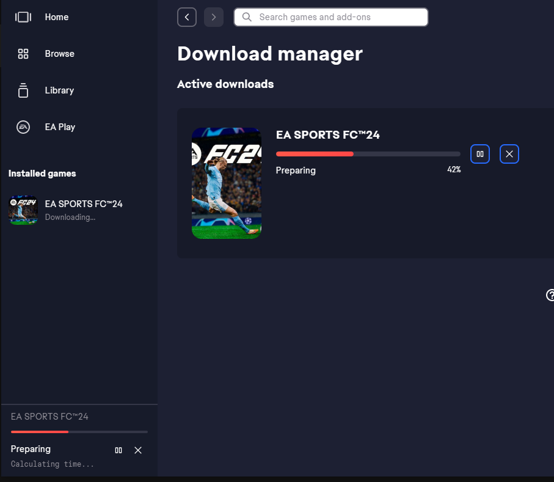This screenshot has height=482, width=554.
Task: Open the help question mark icon
Action: 550,295
